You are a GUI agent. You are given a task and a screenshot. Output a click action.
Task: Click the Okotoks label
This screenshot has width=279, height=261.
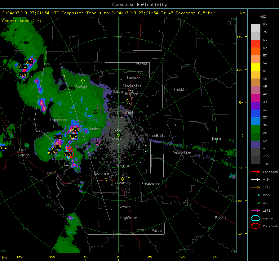[x=124, y=207]
